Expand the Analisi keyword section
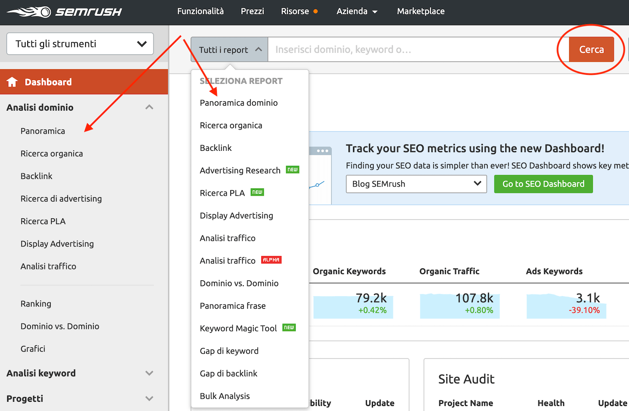The image size is (629, 411). click(80, 373)
